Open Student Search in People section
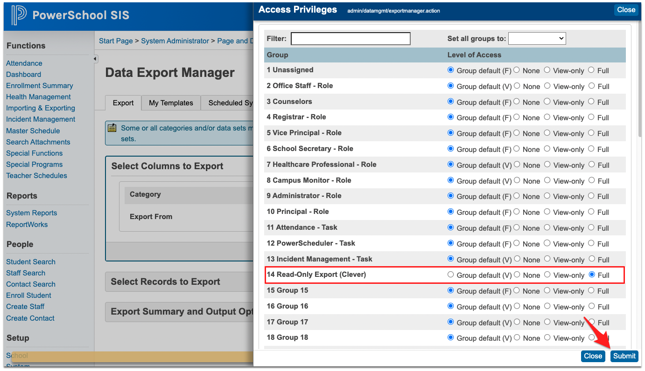 pyautogui.click(x=31, y=262)
